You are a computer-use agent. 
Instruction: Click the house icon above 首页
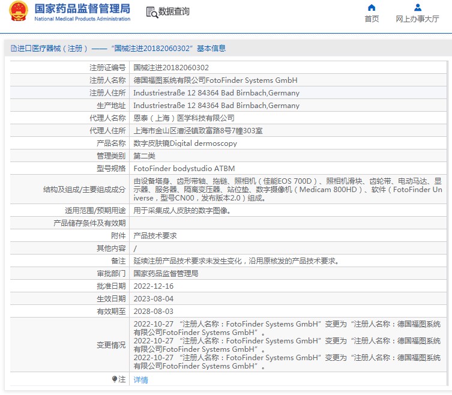(372, 8)
